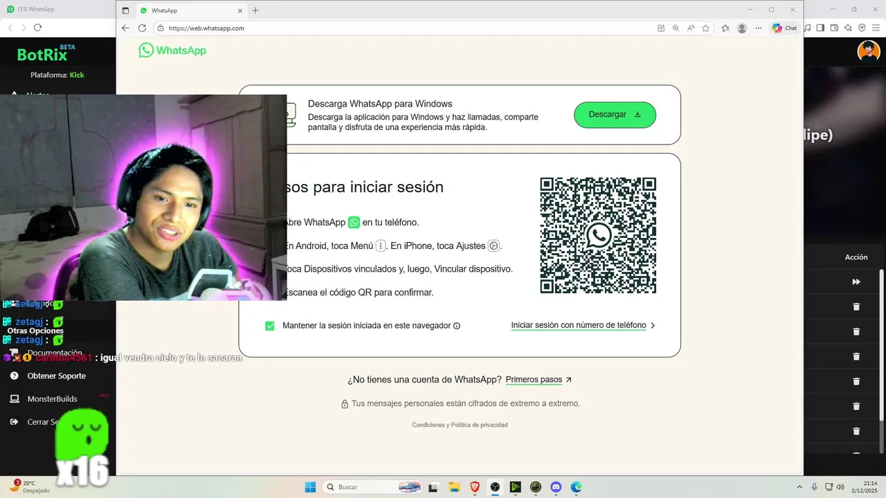Click the WhatsApp logo in page header

click(172, 50)
